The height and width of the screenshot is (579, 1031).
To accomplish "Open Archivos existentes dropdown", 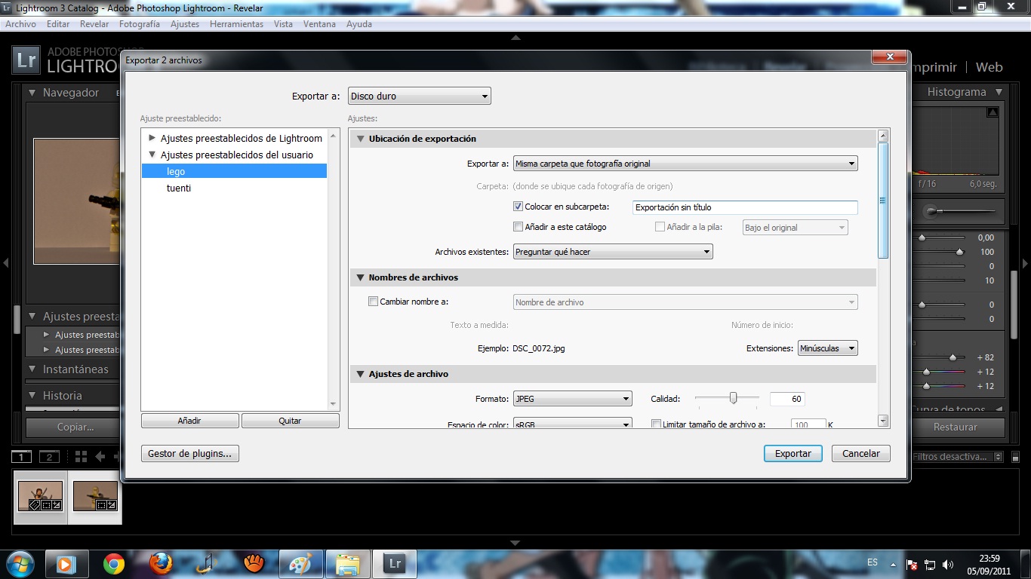I will (613, 252).
